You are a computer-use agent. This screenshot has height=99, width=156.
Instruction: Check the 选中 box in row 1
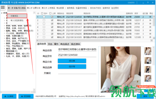[44, 17]
